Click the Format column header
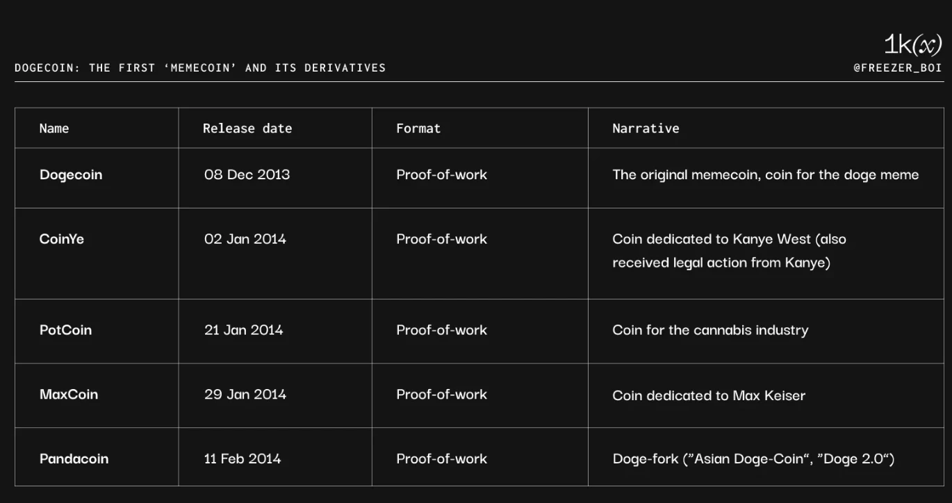This screenshot has height=503, width=952. click(418, 129)
